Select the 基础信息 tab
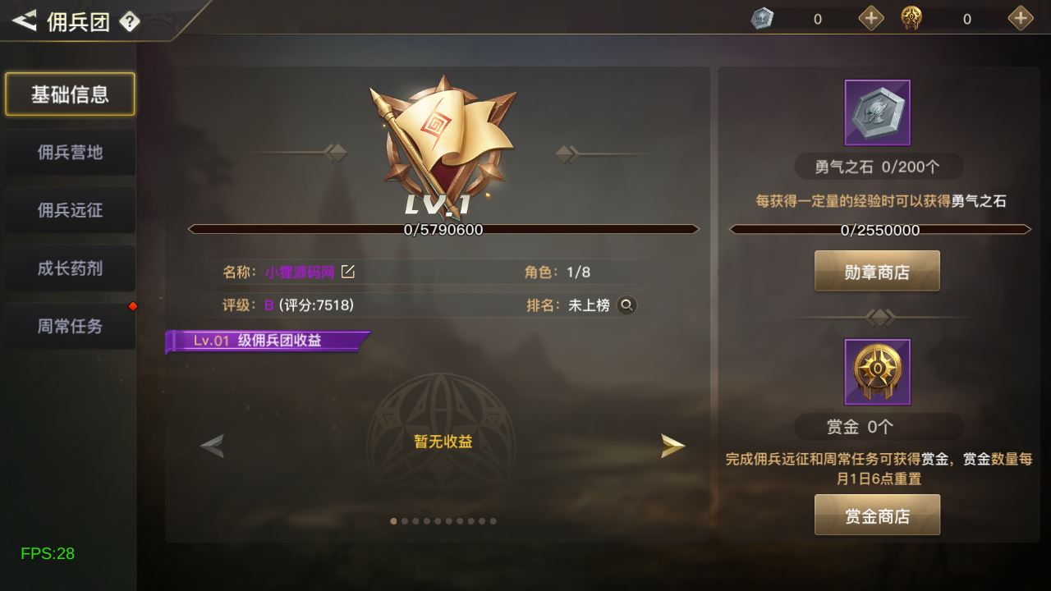Screen dimensions: 1051x591 coord(70,94)
